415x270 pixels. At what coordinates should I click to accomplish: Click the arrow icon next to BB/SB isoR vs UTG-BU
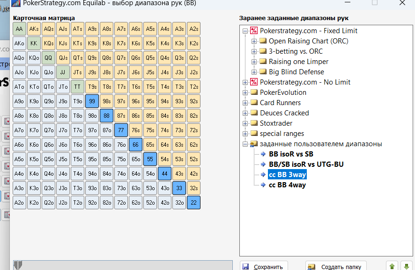click(x=263, y=164)
